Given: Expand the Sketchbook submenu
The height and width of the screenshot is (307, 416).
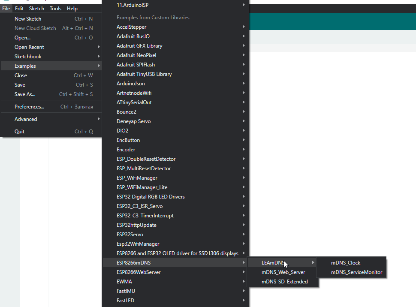Looking at the screenshot, I should [x=51, y=57].
